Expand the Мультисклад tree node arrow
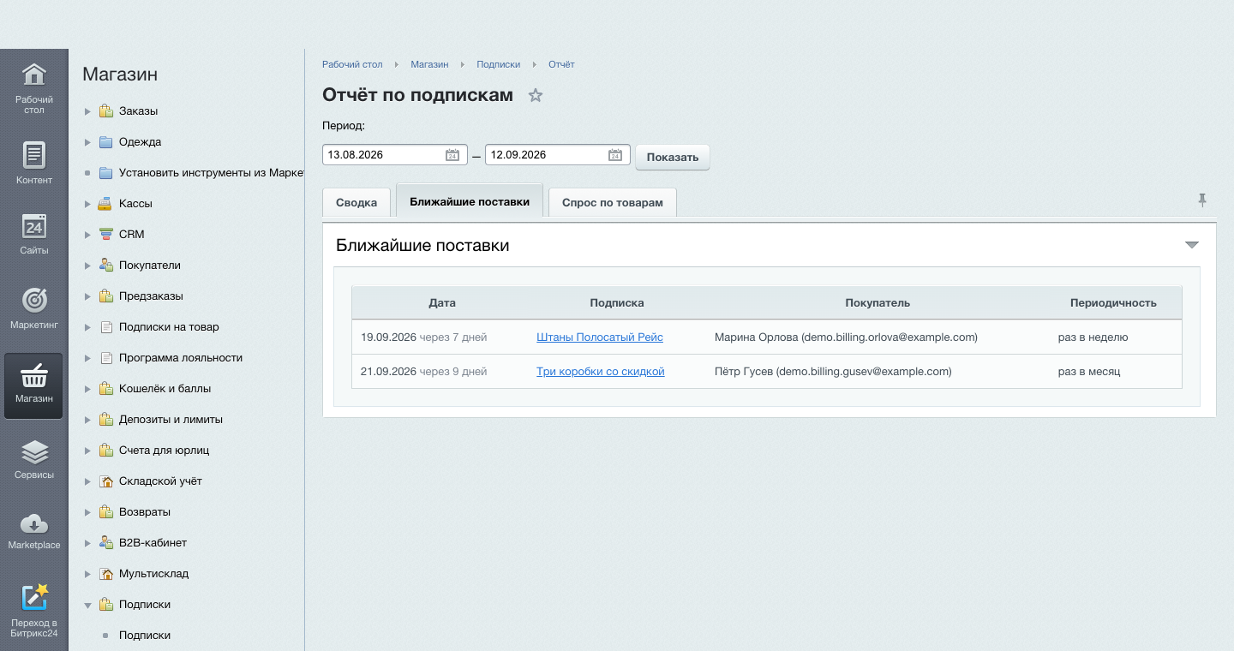Viewport: 1234px width, 651px height. (x=87, y=574)
